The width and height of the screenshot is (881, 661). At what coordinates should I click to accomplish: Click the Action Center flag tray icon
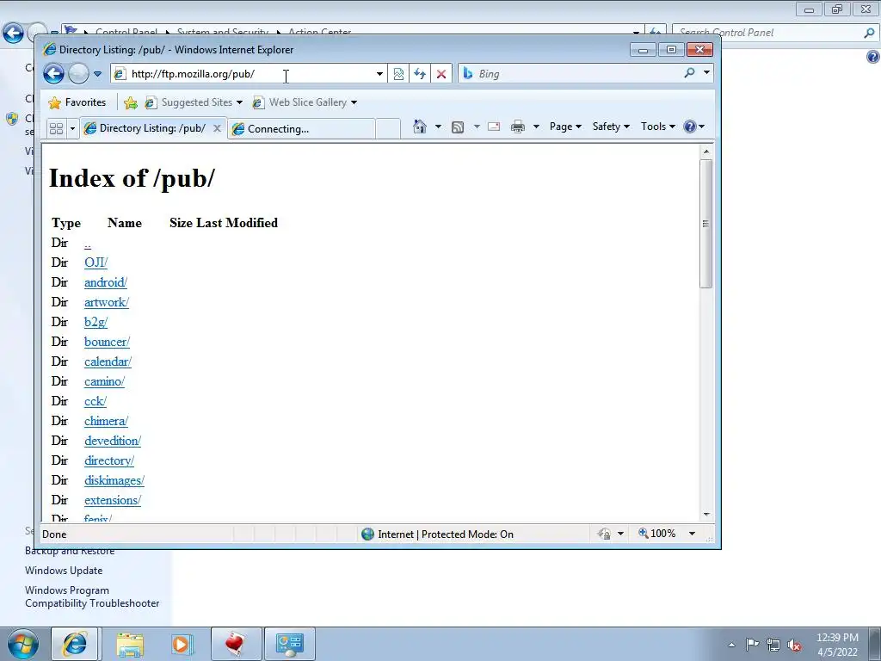752,644
